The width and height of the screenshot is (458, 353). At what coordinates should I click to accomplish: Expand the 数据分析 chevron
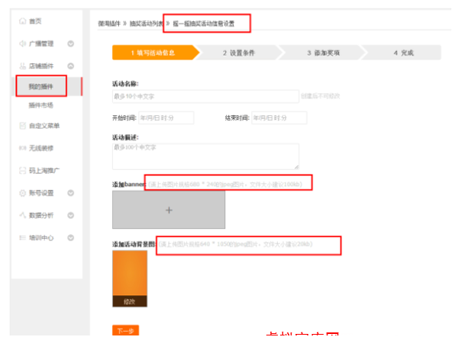(x=71, y=215)
